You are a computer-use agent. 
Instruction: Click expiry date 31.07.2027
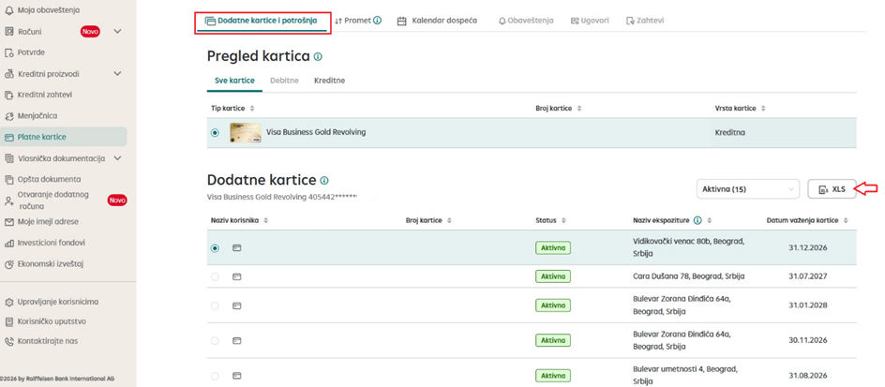click(x=808, y=276)
